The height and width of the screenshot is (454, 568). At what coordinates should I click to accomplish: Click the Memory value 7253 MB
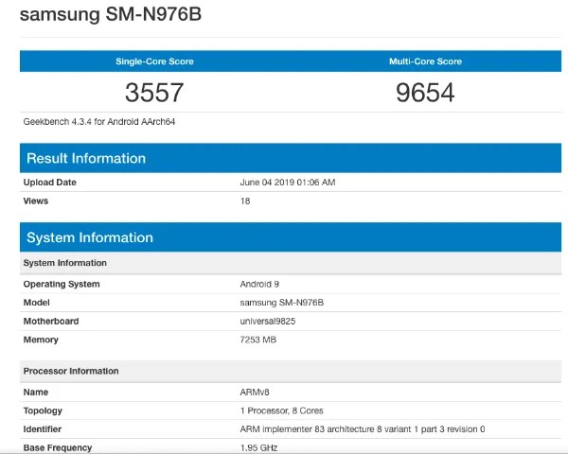point(257,340)
